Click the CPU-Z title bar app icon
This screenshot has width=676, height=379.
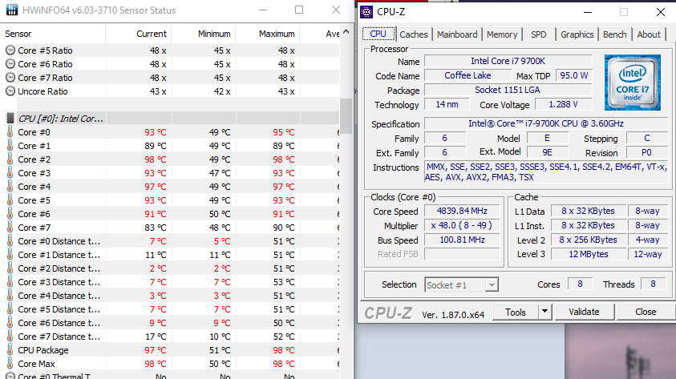tap(366, 12)
